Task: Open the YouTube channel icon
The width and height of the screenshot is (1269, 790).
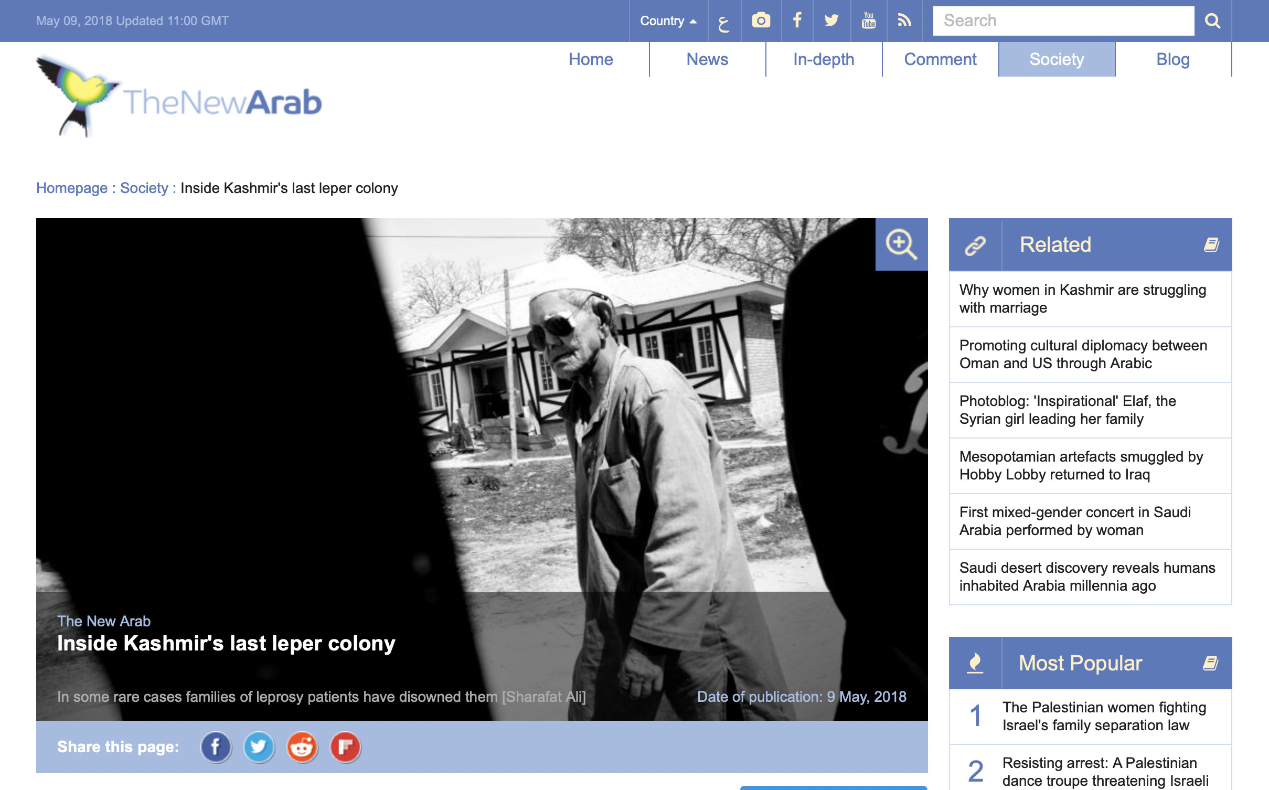Action: click(x=868, y=20)
